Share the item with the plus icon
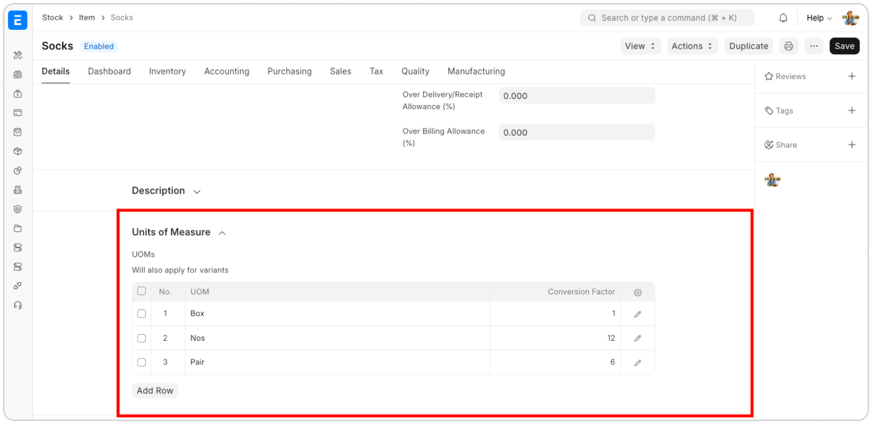872x424 pixels. tap(852, 144)
